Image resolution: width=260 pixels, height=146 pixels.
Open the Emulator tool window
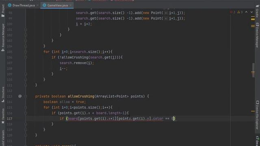point(257,141)
